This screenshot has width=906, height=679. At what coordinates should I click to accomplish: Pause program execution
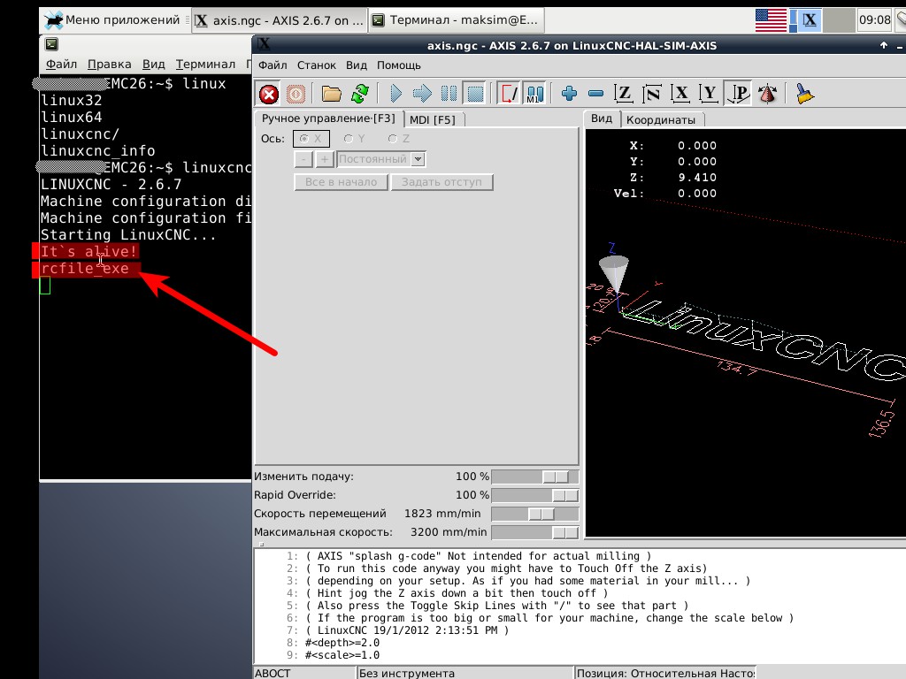coord(449,94)
